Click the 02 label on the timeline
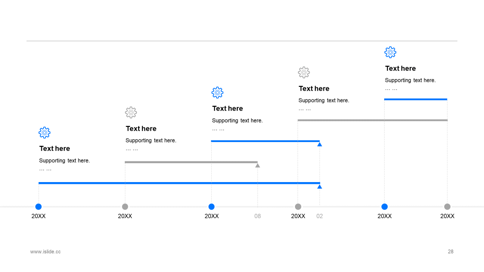The image size is (484, 272). point(320,216)
